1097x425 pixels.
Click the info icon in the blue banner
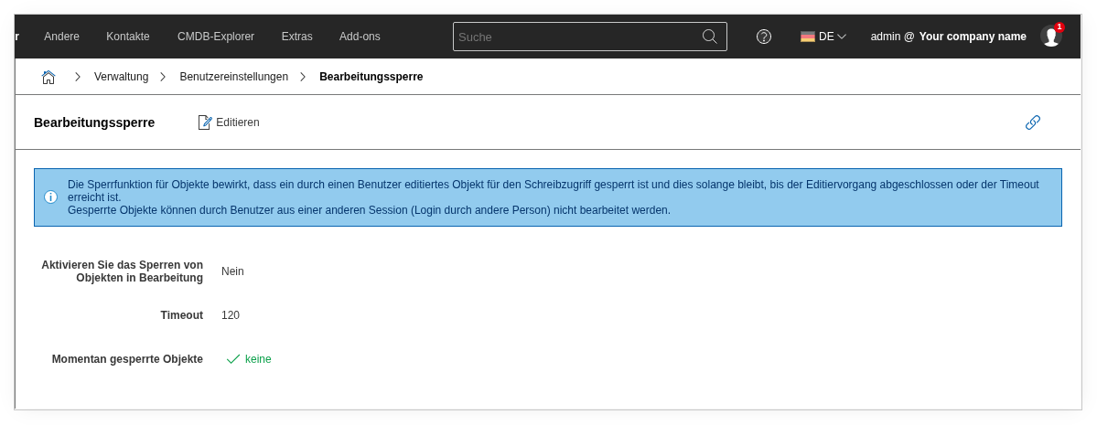pos(50,197)
